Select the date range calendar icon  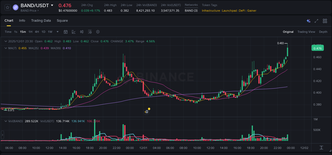66,32
